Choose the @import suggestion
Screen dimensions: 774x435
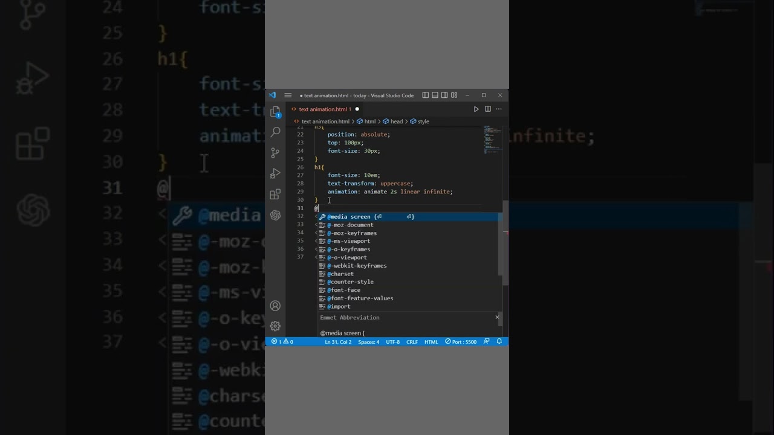[x=408, y=306]
